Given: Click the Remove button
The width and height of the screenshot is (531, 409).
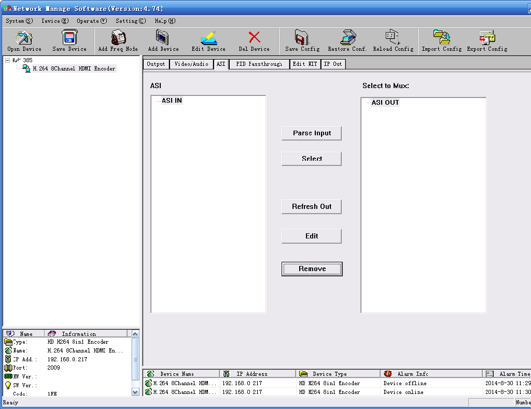Looking at the screenshot, I should pyautogui.click(x=312, y=269).
